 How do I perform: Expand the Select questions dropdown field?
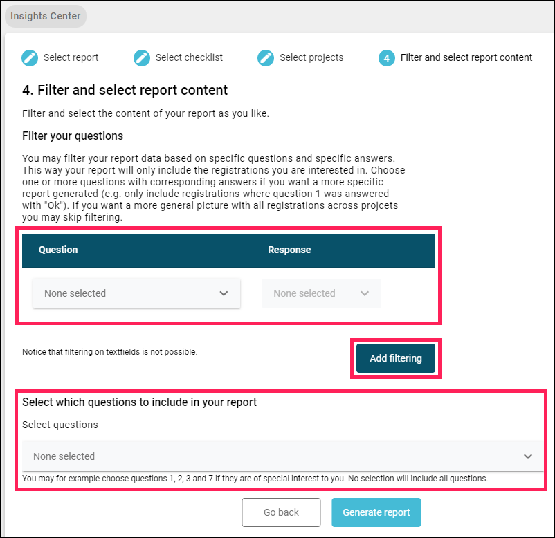pos(283,456)
